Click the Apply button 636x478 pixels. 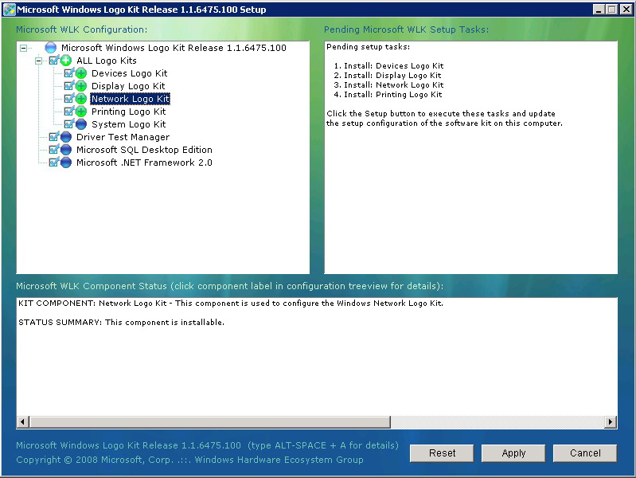point(513,453)
